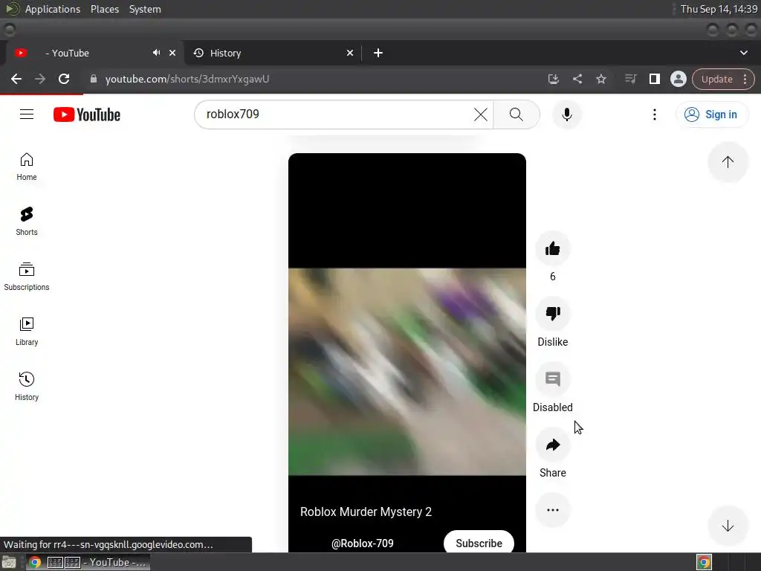
Task: Open a new browser tab
Action: (378, 53)
